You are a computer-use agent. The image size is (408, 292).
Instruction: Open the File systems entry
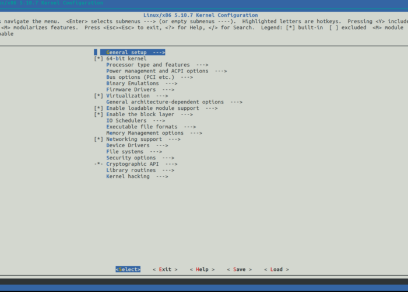tap(125, 152)
